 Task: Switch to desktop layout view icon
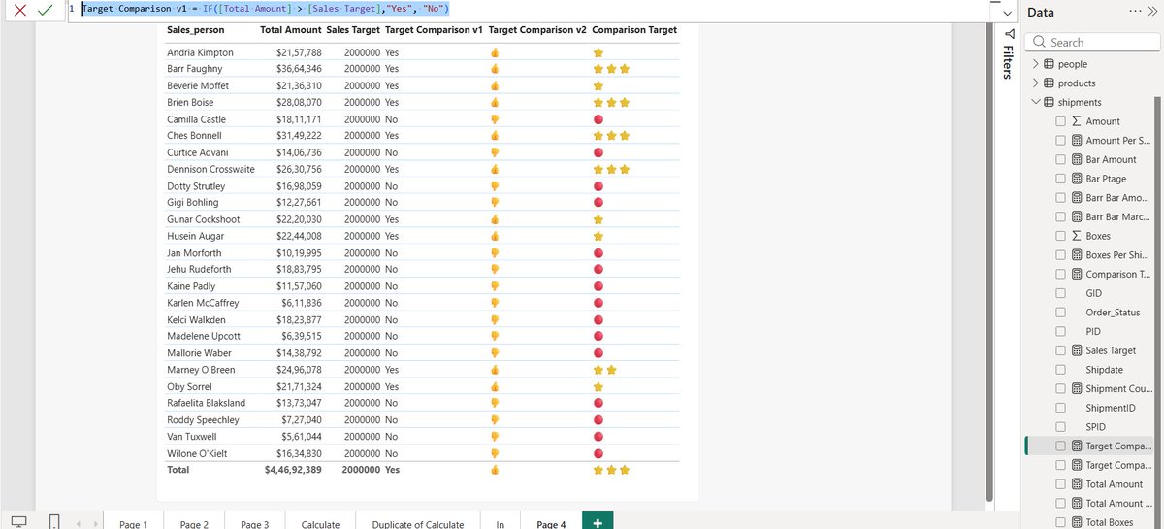coord(19,521)
